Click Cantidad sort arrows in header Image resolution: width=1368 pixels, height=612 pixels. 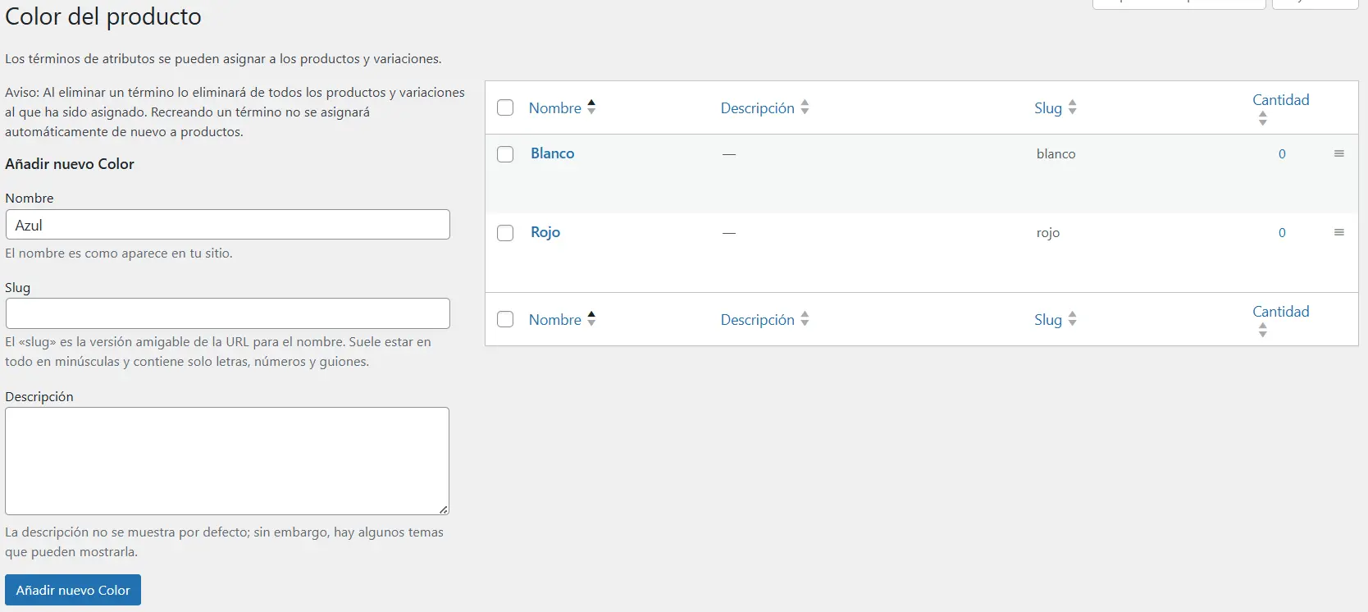point(1263,119)
